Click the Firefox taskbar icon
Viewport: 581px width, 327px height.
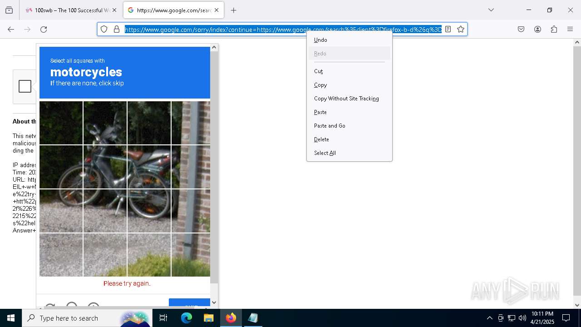231,318
